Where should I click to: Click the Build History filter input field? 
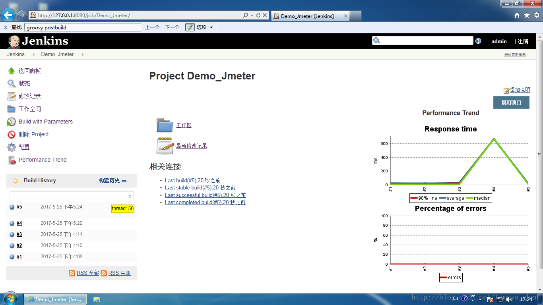coord(72,195)
